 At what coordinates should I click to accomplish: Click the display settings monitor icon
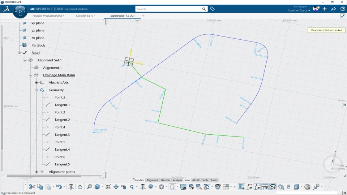point(183,187)
